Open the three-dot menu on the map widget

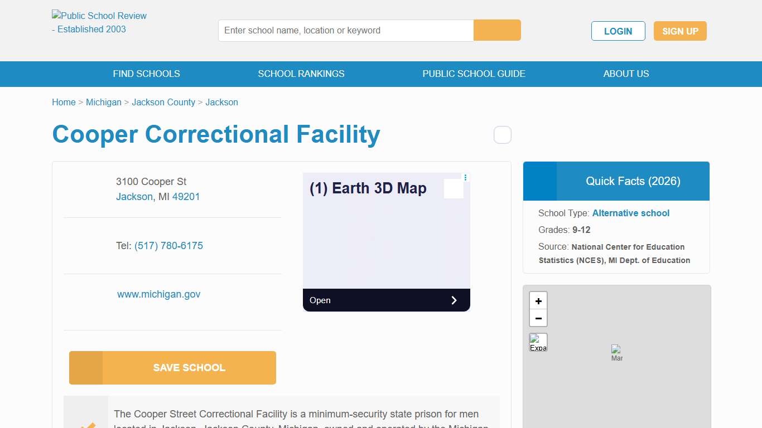pos(465,177)
